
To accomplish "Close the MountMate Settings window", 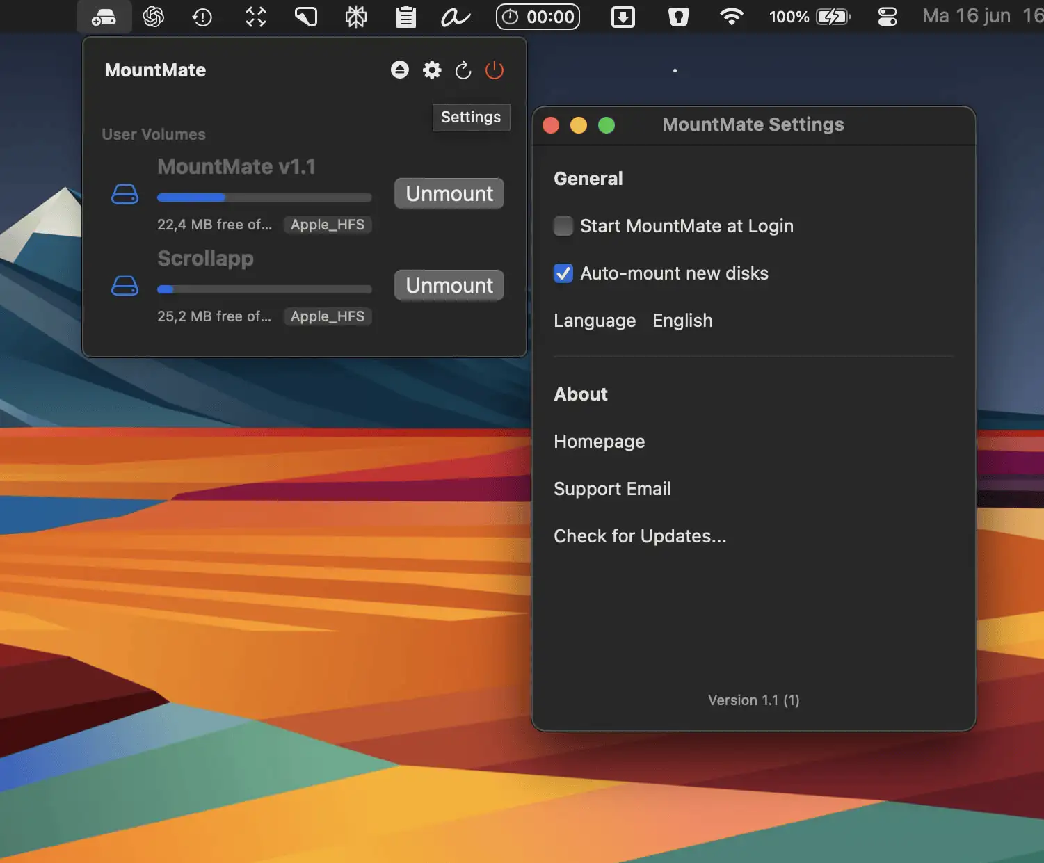I will [551, 125].
